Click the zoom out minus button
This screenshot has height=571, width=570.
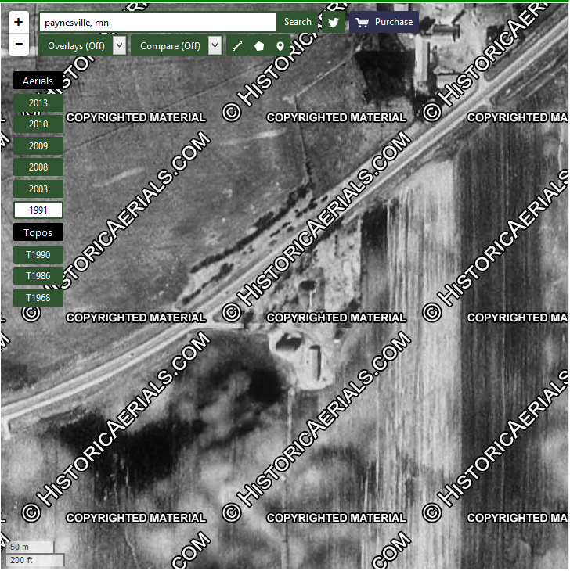[x=19, y=45]
